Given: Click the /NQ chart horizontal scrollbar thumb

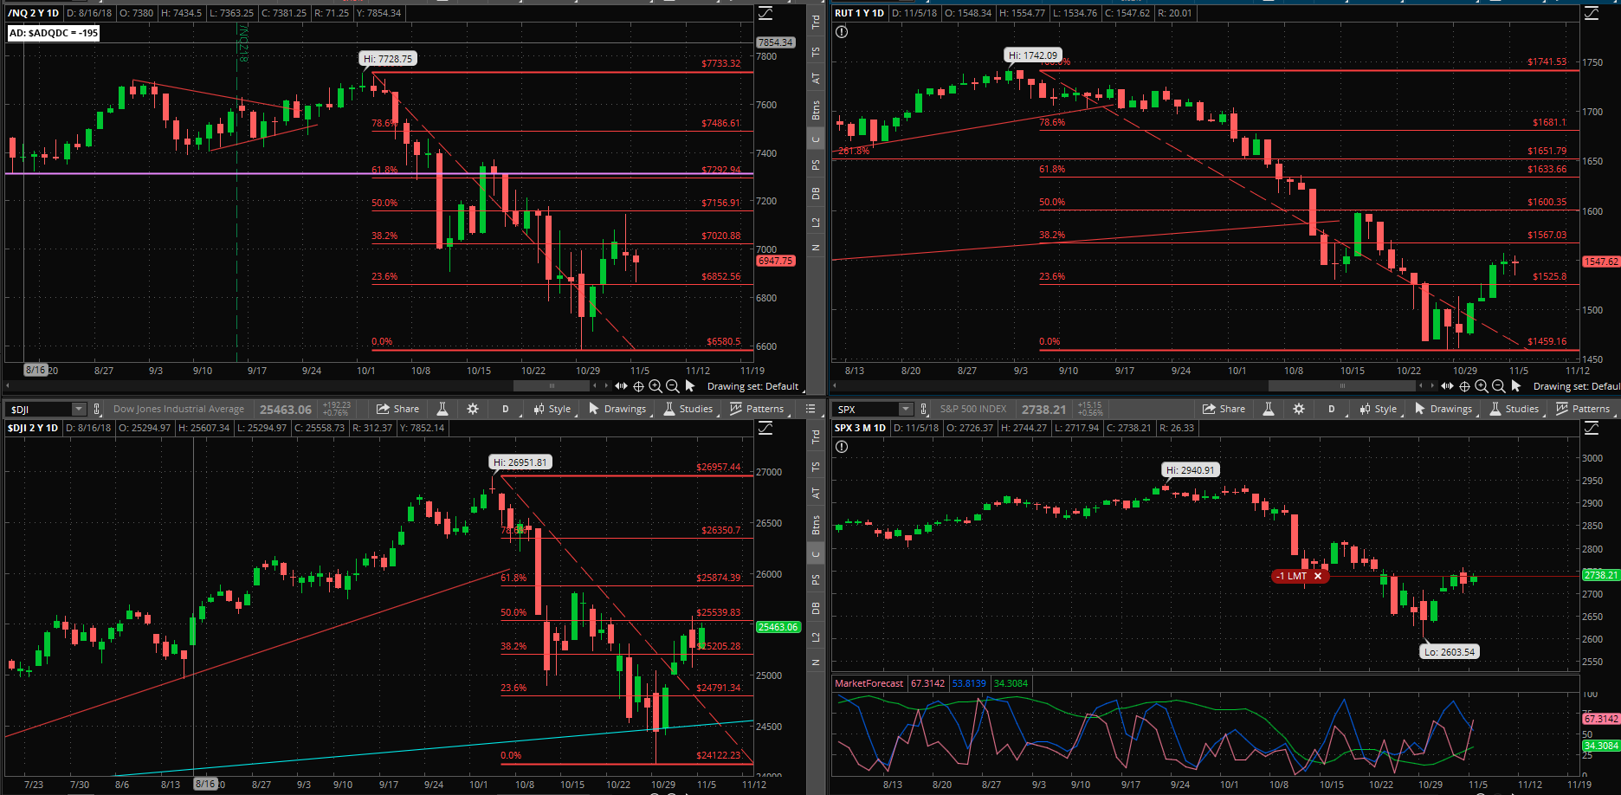Looking at the screenshot, I should [x=552, y=386].
